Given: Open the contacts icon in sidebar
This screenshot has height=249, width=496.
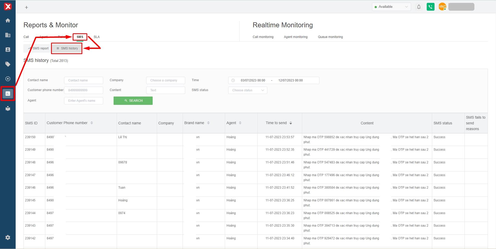Looking at the screenshot, I should (x=8, y=50).
